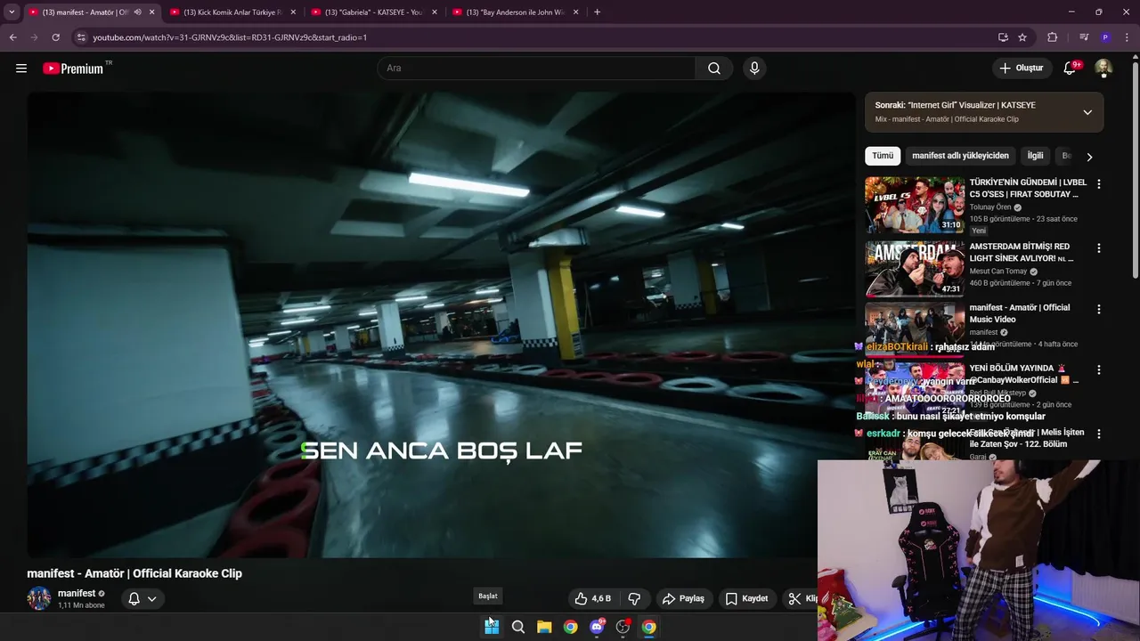This screenshot has width=1140, height=641.
Task: Go back in browser history
Action: click(12, 37)
